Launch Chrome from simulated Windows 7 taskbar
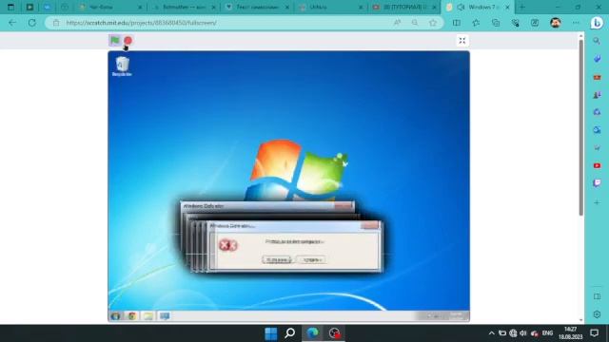609x342 pixels. [x=132, y=316]
